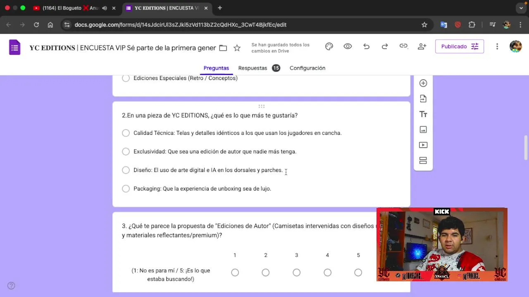
Task: Mute the YouTube tab audio icon
Action: [105, 8]
